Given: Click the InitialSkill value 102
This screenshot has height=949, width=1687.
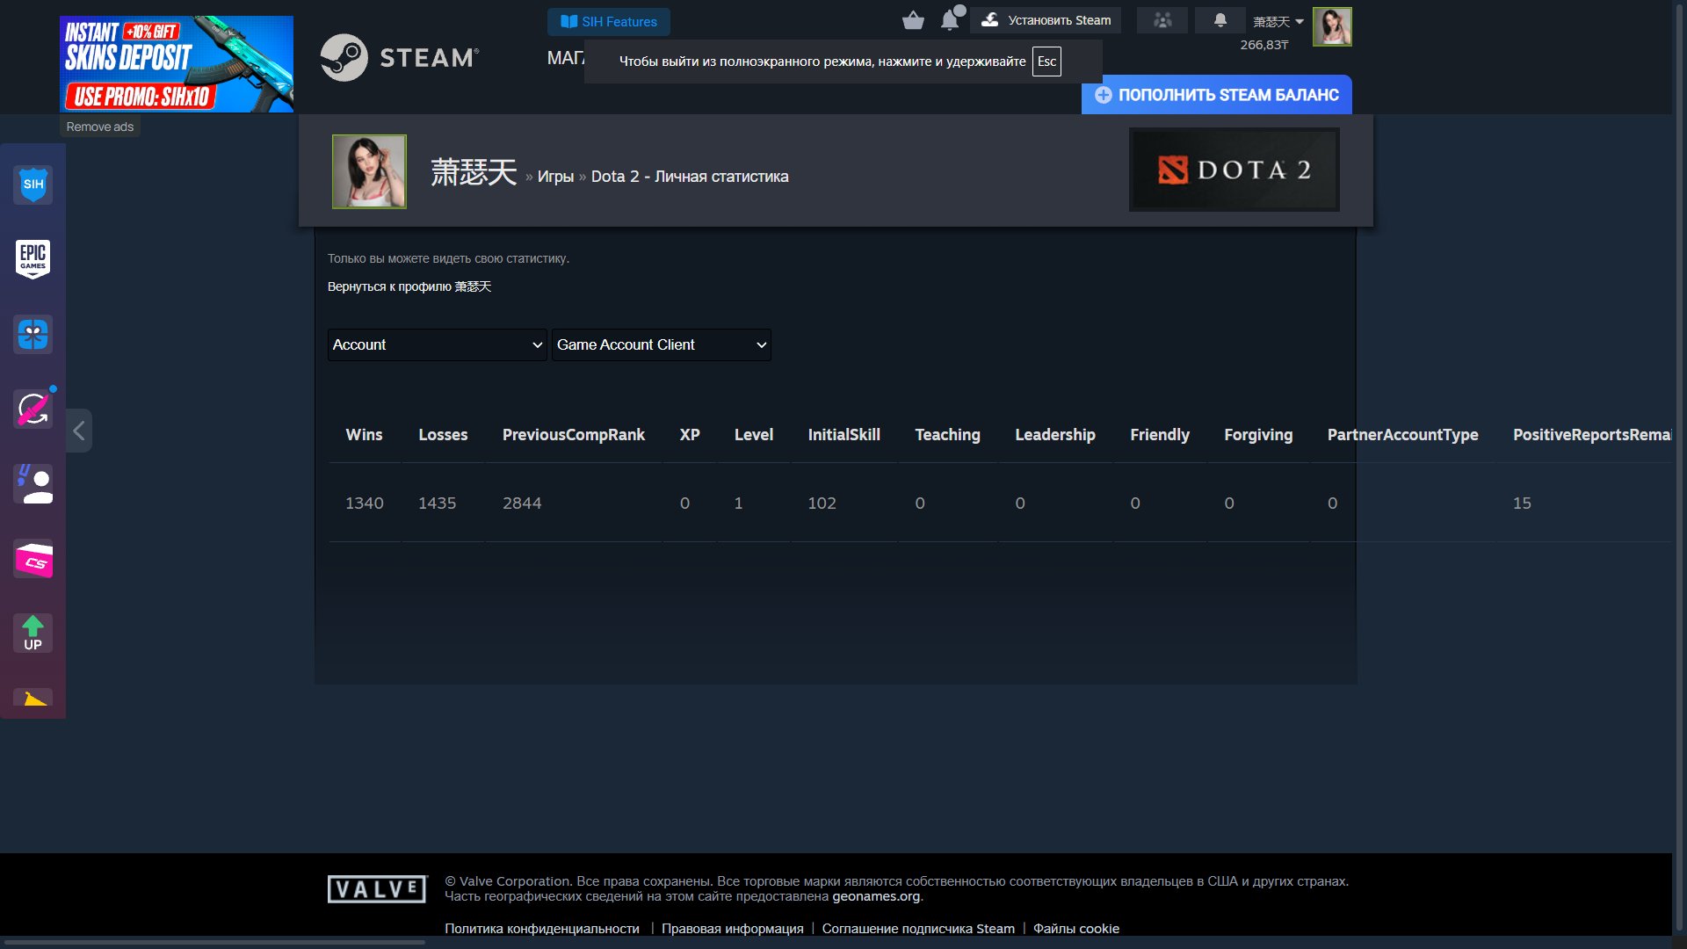Looking at the screenshot, I should (822, 503).
